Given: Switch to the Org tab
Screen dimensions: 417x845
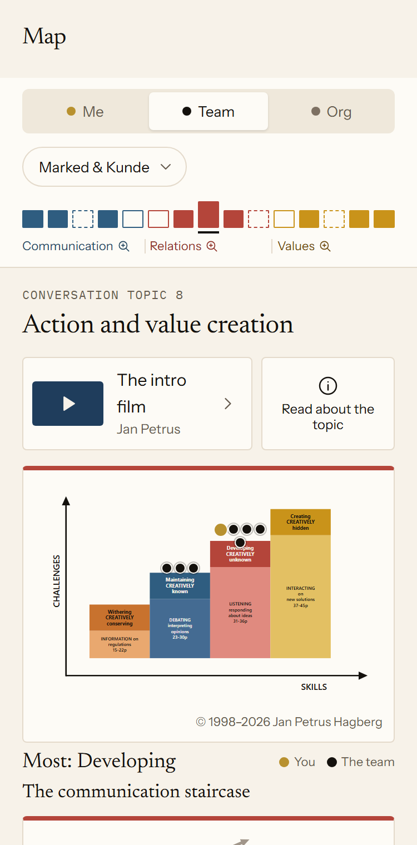Looking at the screenshot, I should point(331,111).
